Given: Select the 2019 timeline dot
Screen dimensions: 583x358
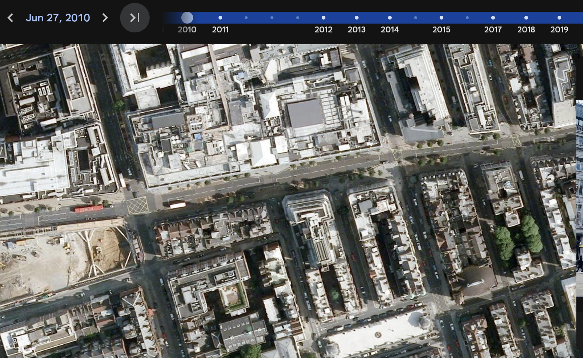Looking at the screenshot, I should (559, 18).
